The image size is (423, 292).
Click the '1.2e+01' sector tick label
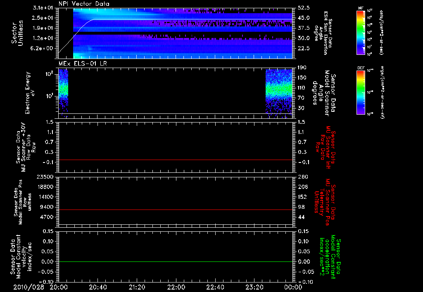tap(43, 38)
